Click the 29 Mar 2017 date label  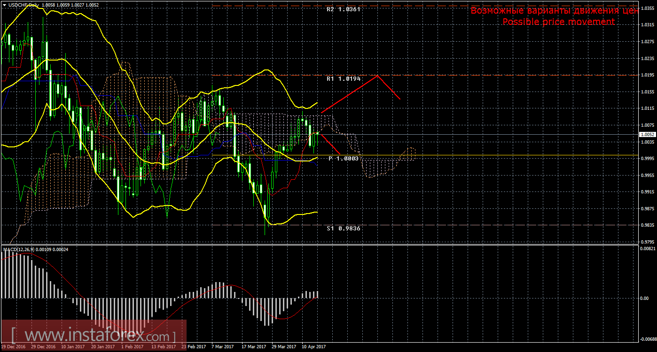click(284, 347)
